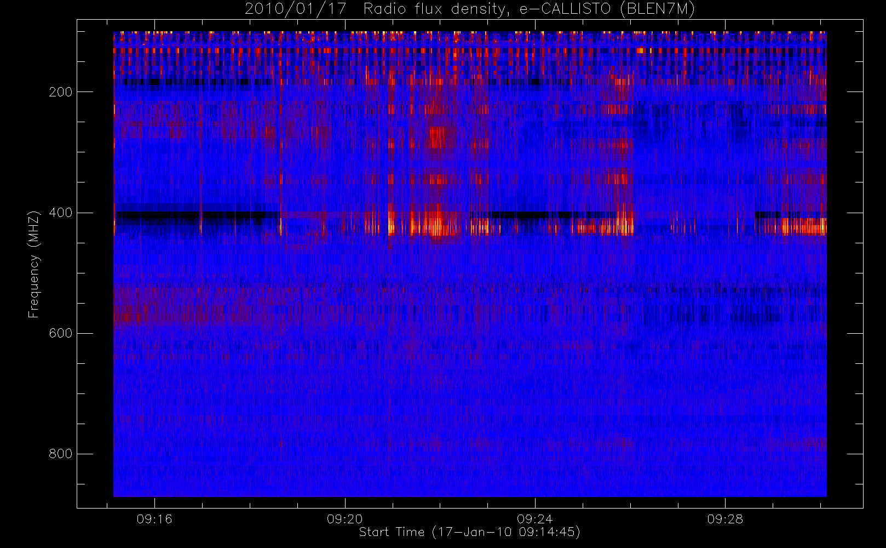Click the 09:24 time tick label
Image resolution: width=886 pixels, height=548 pixels.
535,519
